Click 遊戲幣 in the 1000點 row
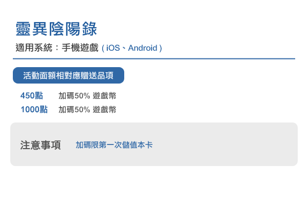 (104, 109)
